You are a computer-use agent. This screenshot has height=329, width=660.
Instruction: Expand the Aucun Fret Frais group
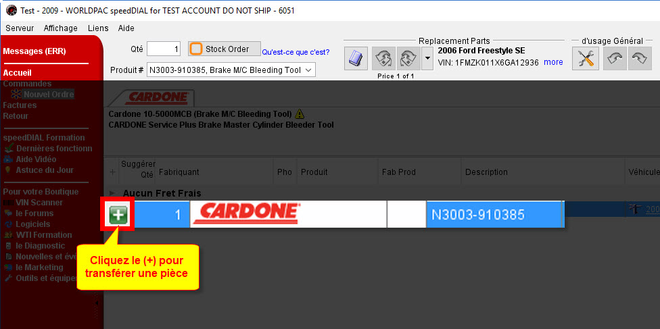(112, 193)
